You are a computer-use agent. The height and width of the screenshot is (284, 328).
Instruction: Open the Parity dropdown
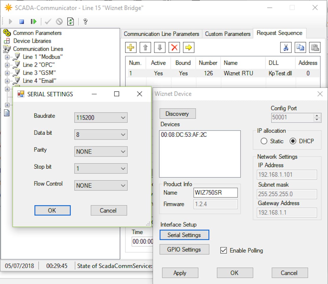[101, 152]
